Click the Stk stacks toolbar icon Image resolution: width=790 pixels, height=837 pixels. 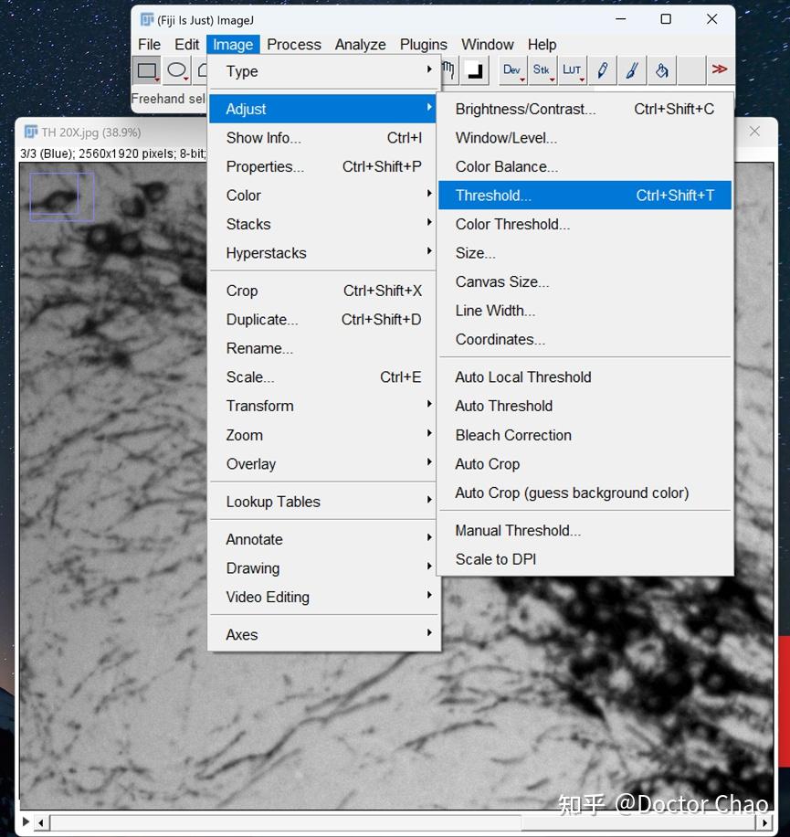pos(542,70)
